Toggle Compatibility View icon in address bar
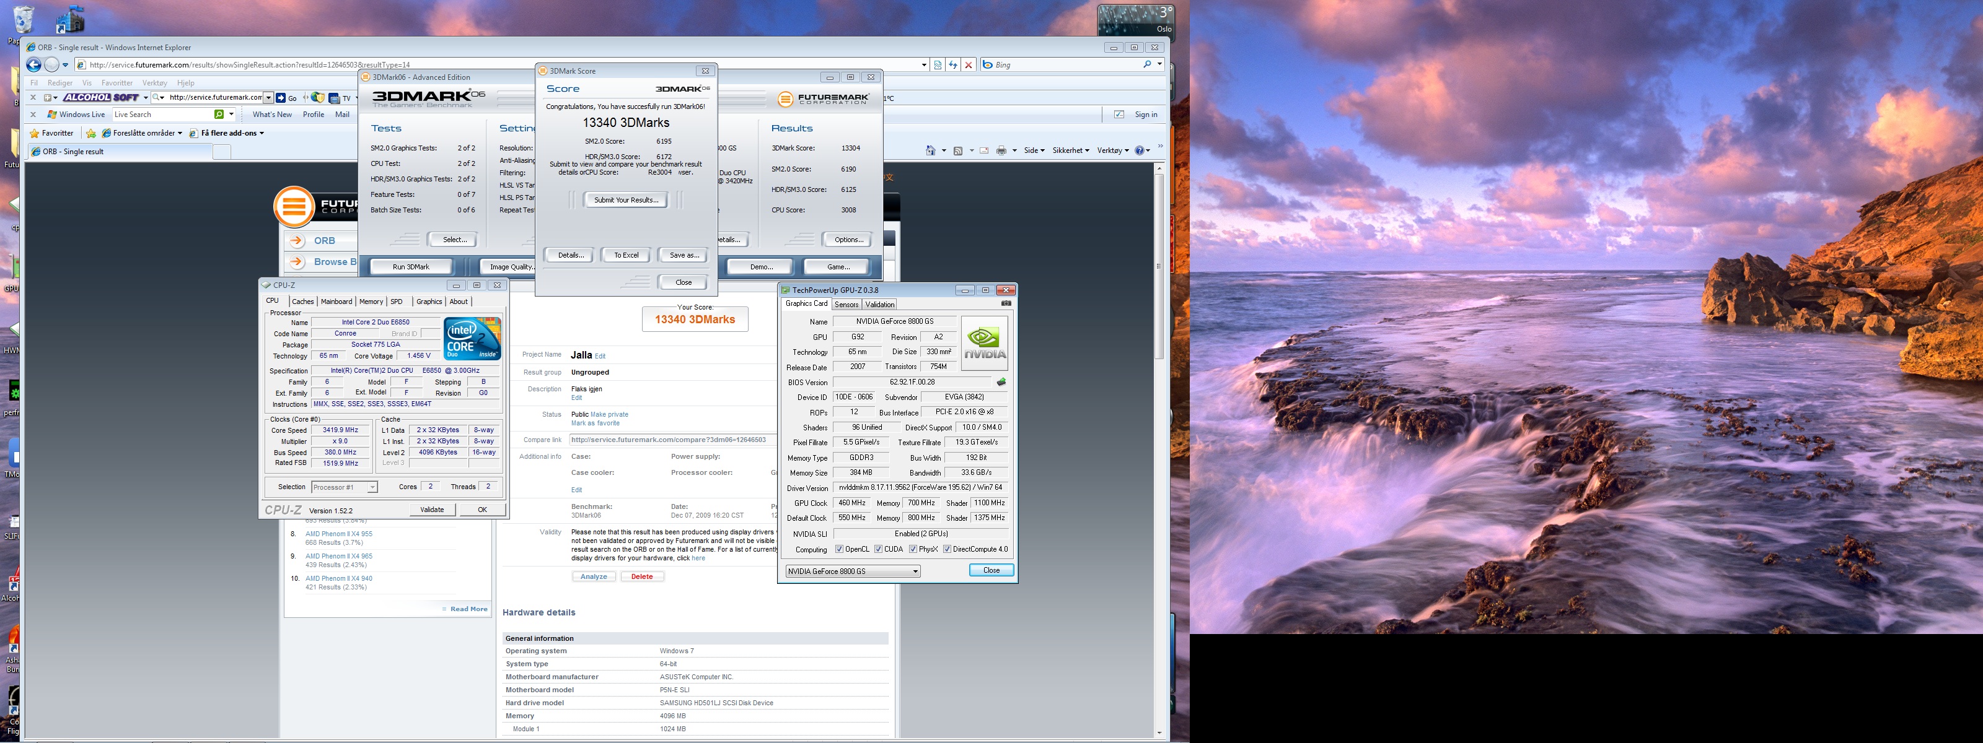Viewport: 1983px width, 743px height. [x=938, y=64]
